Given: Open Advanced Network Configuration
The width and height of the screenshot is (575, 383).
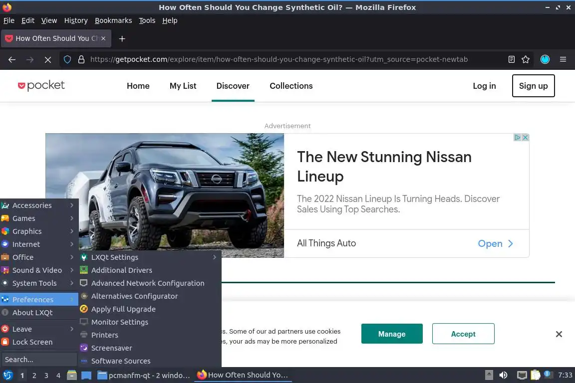Looking at the screenshot, I should pos(150,283).
